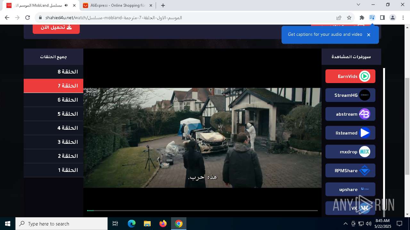410x230 pixels.
Task: Open the Extensions puzzle icon
Action: [x=362, y=18]
